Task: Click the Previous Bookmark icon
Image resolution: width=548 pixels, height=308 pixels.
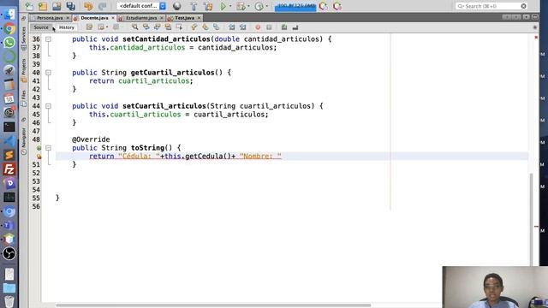Action: (x=194, y=27)
